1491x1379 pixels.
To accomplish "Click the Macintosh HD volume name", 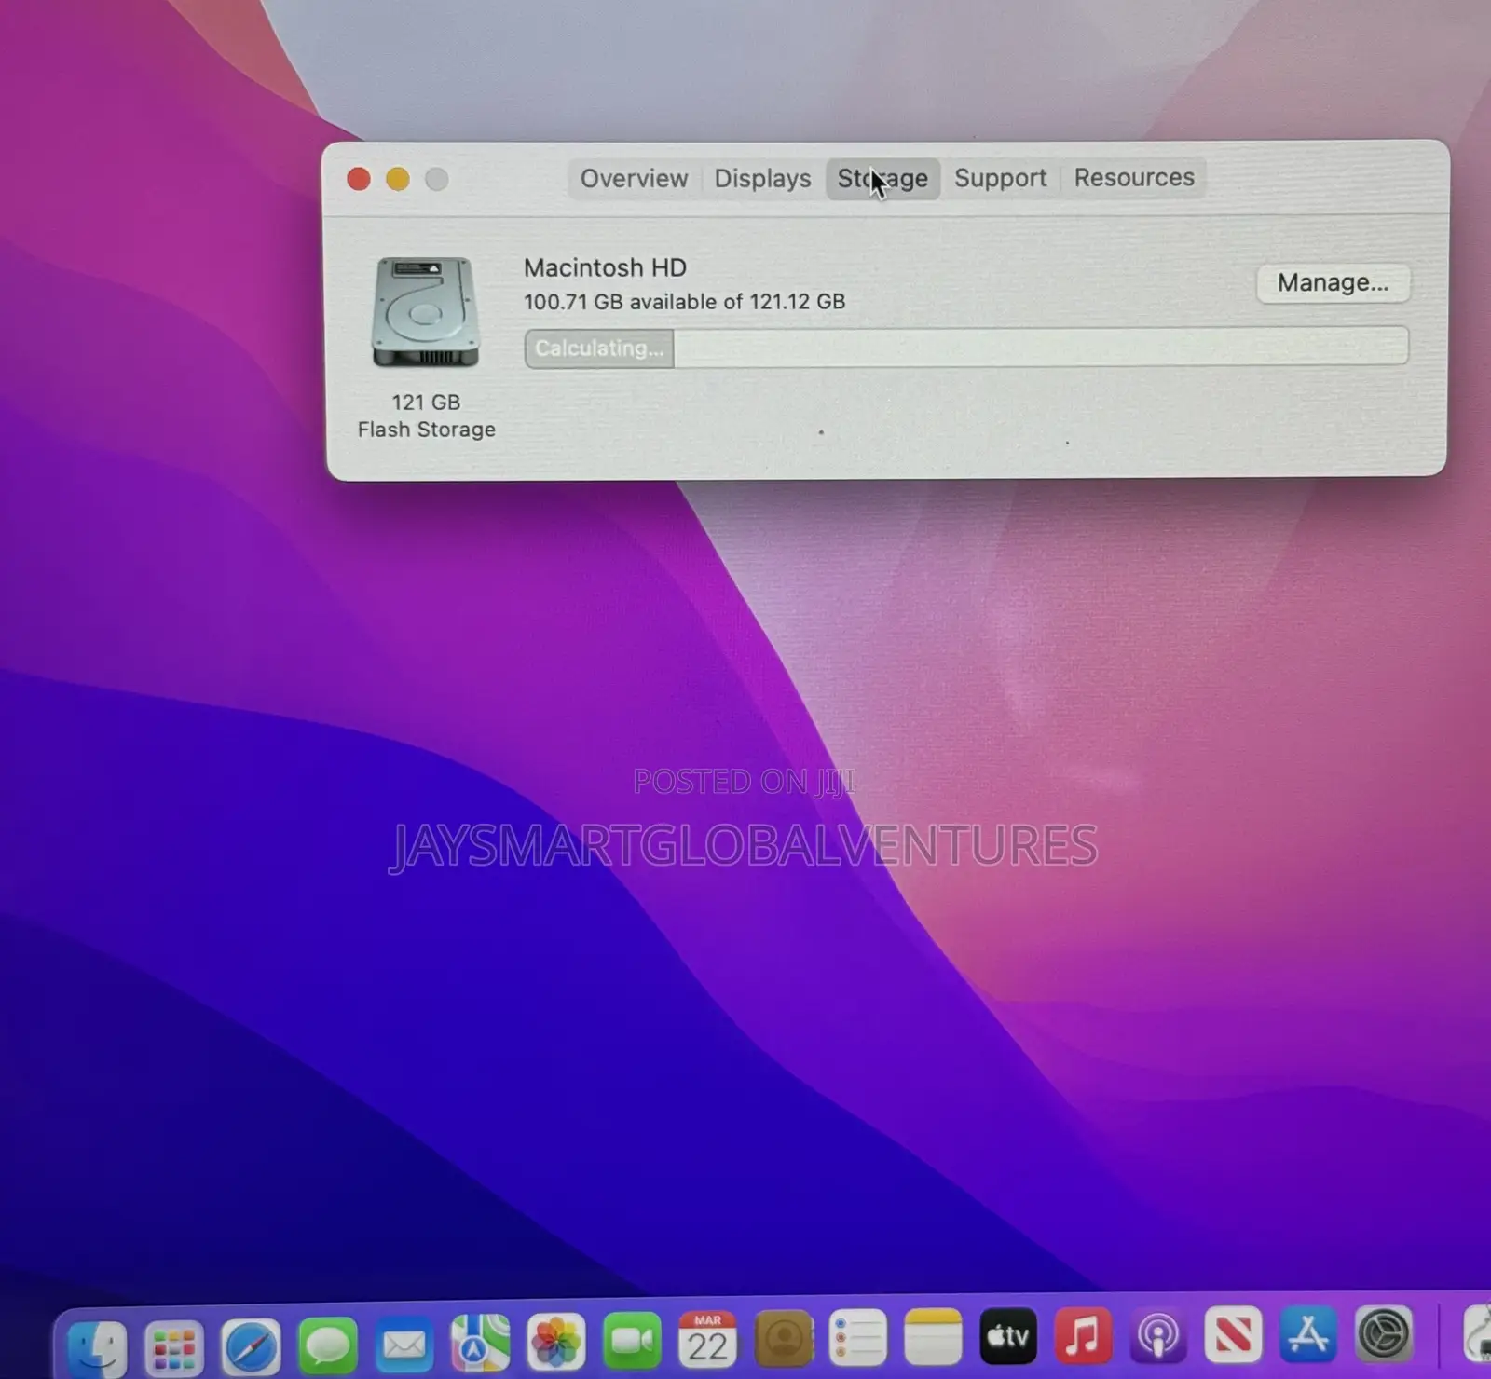I will click(605, 267).
